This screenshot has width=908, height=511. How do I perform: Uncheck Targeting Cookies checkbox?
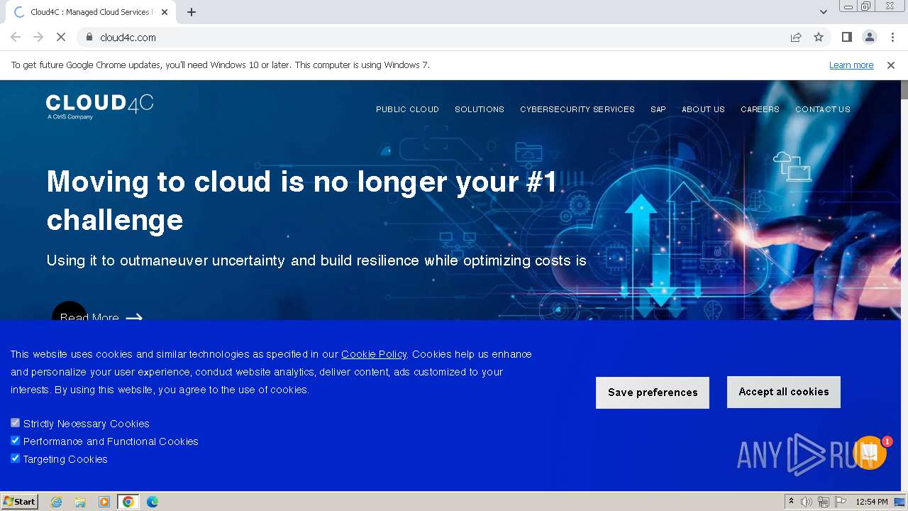click(x=15, y=458)
